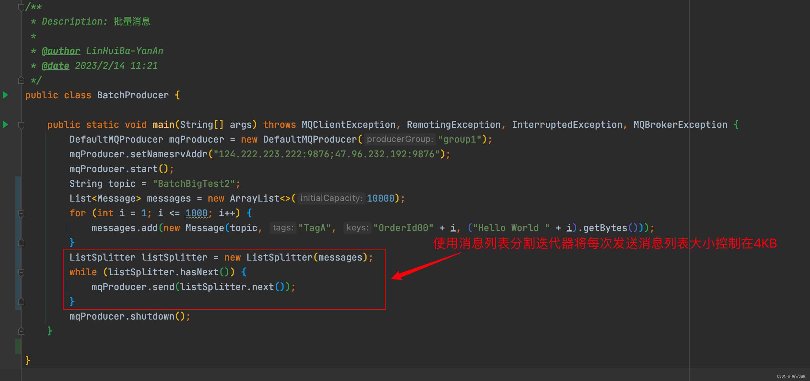The width and height of the screenshot is (810, 381).
Task: Click the DefaultMQProducer type declaration
Action: (116, 139)
